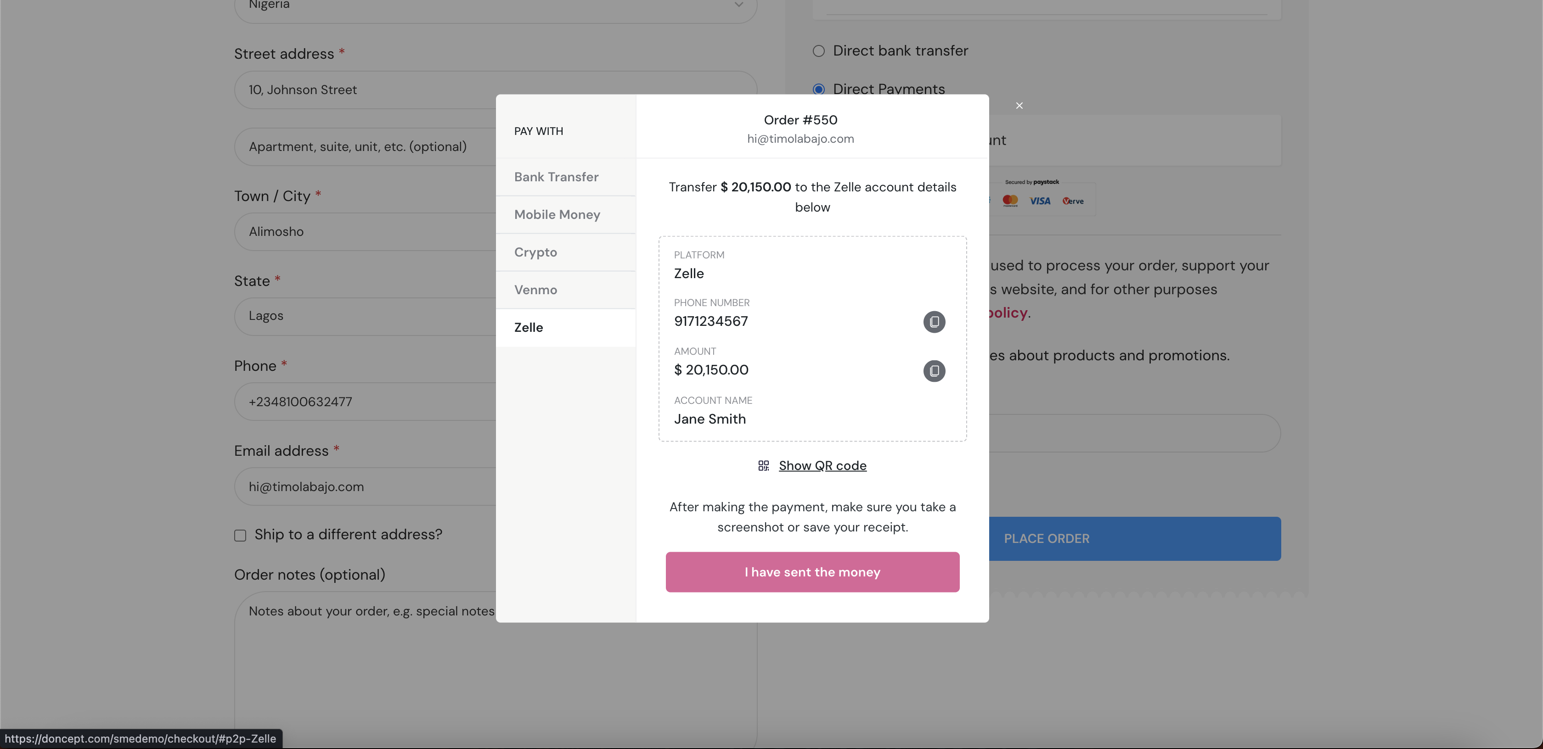Select the Direct bank transfer option
Screen dimensions: 1543x749
point(818,51)
